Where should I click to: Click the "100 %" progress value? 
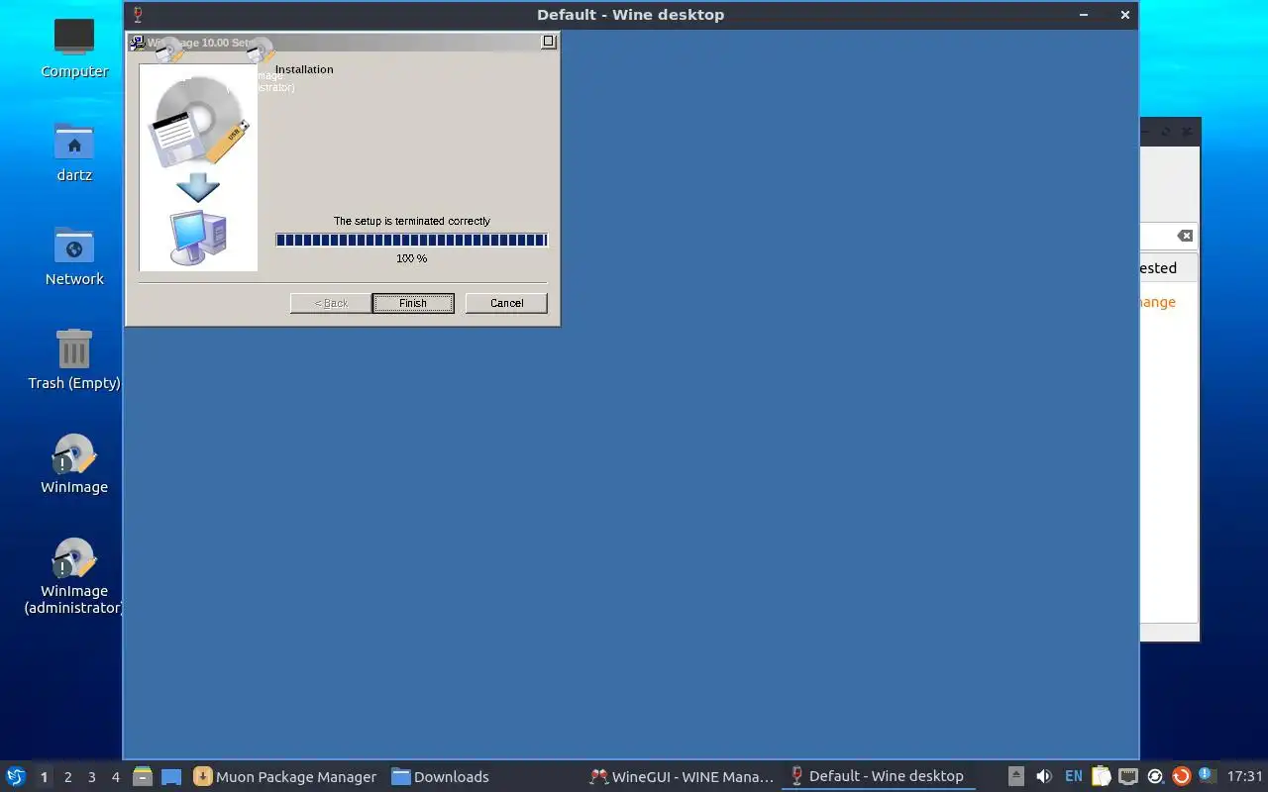click(412, 258)
